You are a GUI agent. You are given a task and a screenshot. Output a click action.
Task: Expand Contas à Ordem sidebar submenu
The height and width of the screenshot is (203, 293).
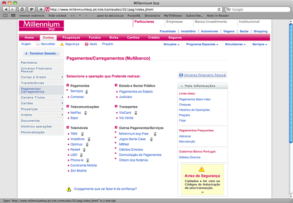pyautogui.click(x=62, y=77)
